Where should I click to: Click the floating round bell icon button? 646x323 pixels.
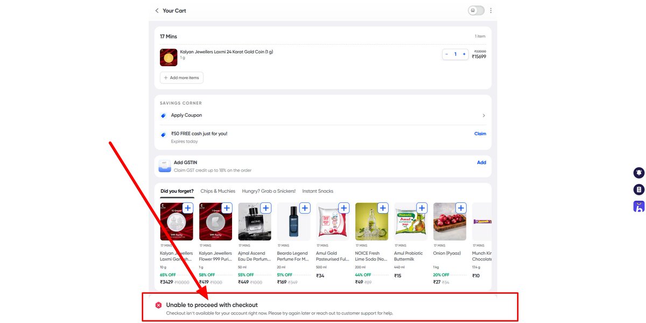pyautogui.click(x=638, y=173)
